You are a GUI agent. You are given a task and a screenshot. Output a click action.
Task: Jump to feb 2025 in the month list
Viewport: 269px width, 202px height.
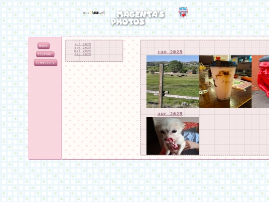[x=83, y=54]
